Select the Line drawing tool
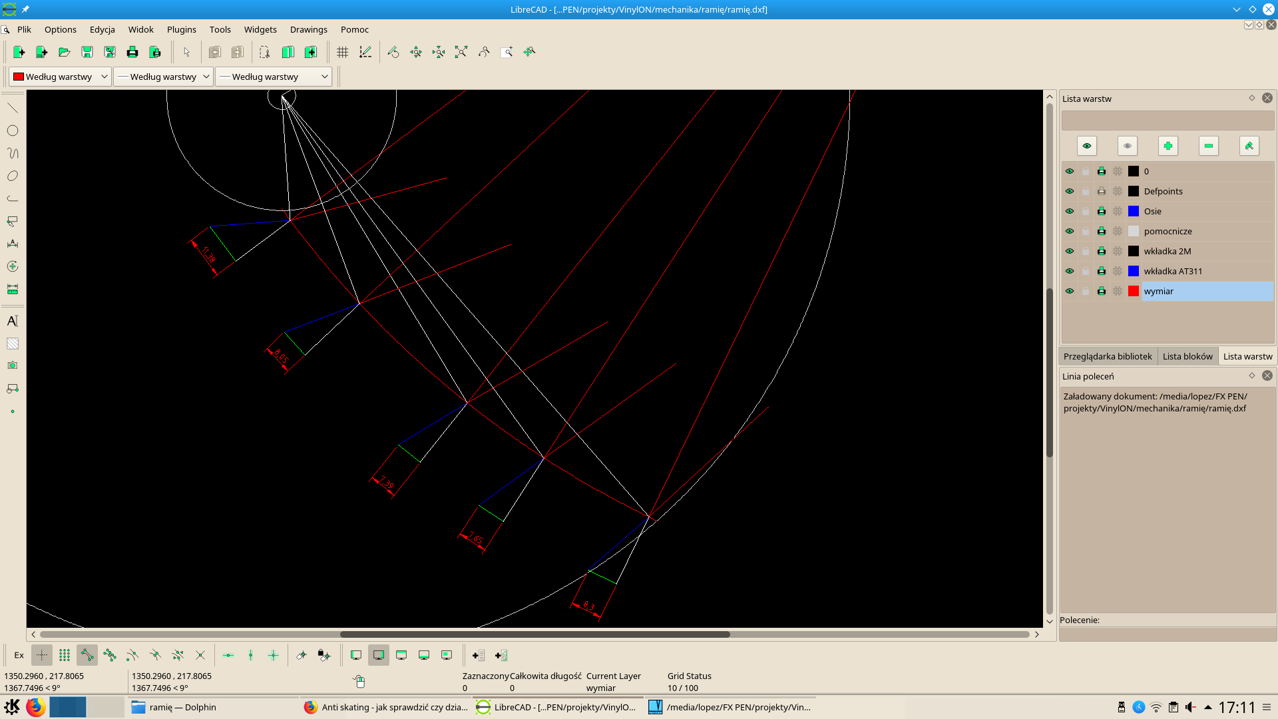The width and height of the screenshot is (1278, 719). click(x=13, y=108)
